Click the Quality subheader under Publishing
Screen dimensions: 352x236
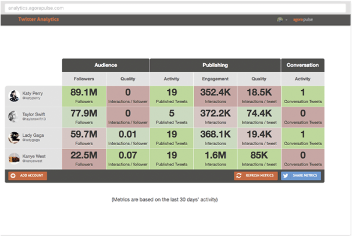pos(259,79)
